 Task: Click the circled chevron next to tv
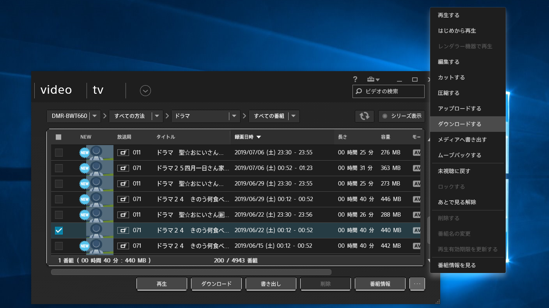click(x=145, y=91)
